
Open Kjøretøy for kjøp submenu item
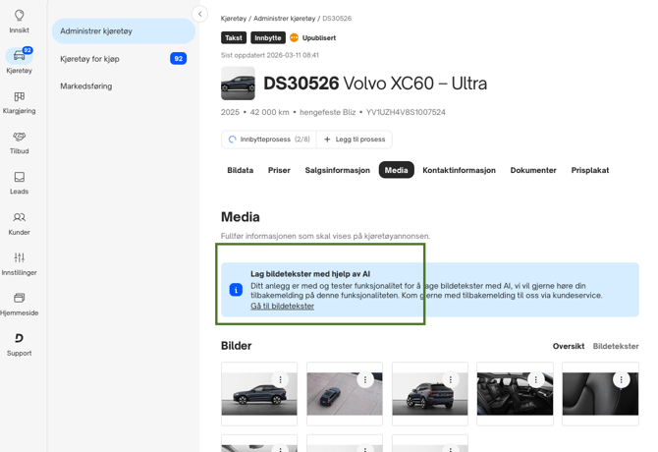[124, 59]
